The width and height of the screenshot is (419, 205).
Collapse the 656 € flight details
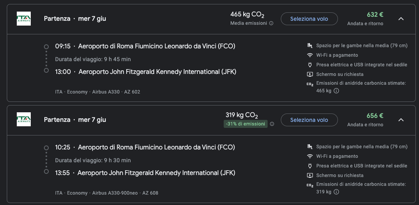point(401,120)
